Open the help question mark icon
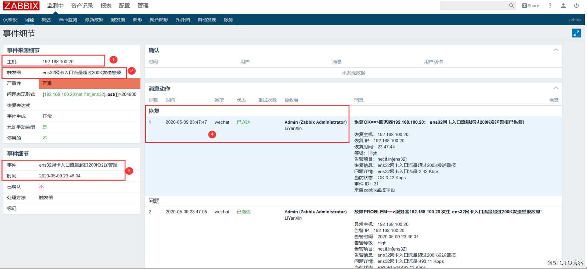 pos(550,6)
